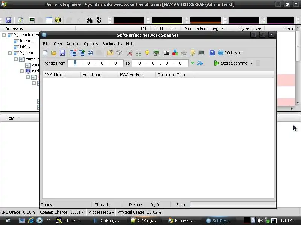Viewport: 301px width, 225px height.
Task: Click Process Explorer scrollbar down arrow
Action: pyautogui.click(x=298, y=103)
